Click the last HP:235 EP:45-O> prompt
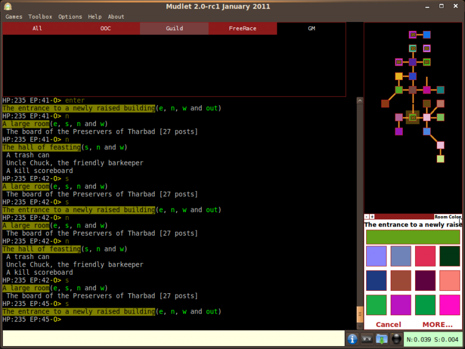465x349 pixels. coord(32,319)
